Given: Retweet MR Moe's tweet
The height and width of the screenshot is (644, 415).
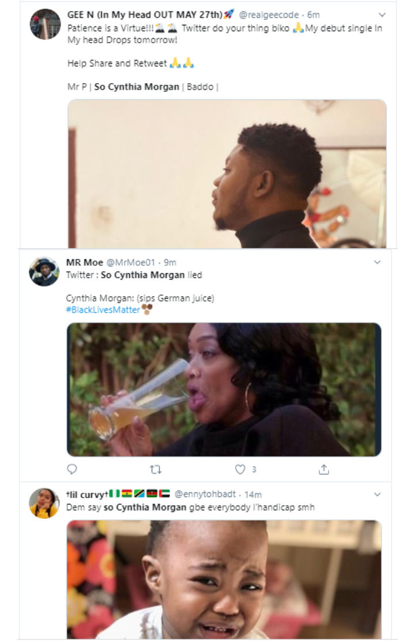Looking at the screenshot, I should [x=155, y=469].
